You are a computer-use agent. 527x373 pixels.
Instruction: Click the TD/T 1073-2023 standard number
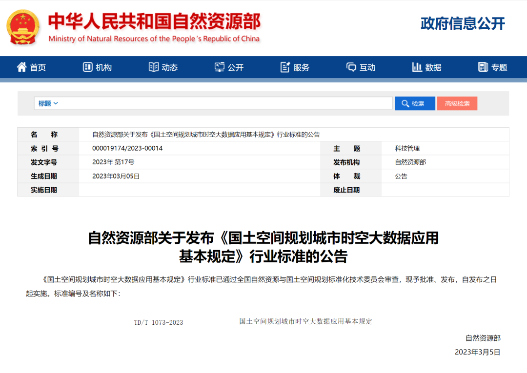159,322
